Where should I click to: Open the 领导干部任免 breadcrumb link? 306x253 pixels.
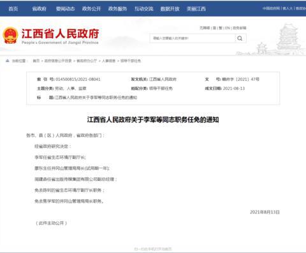pyautogui.click(x=131, y=61)
